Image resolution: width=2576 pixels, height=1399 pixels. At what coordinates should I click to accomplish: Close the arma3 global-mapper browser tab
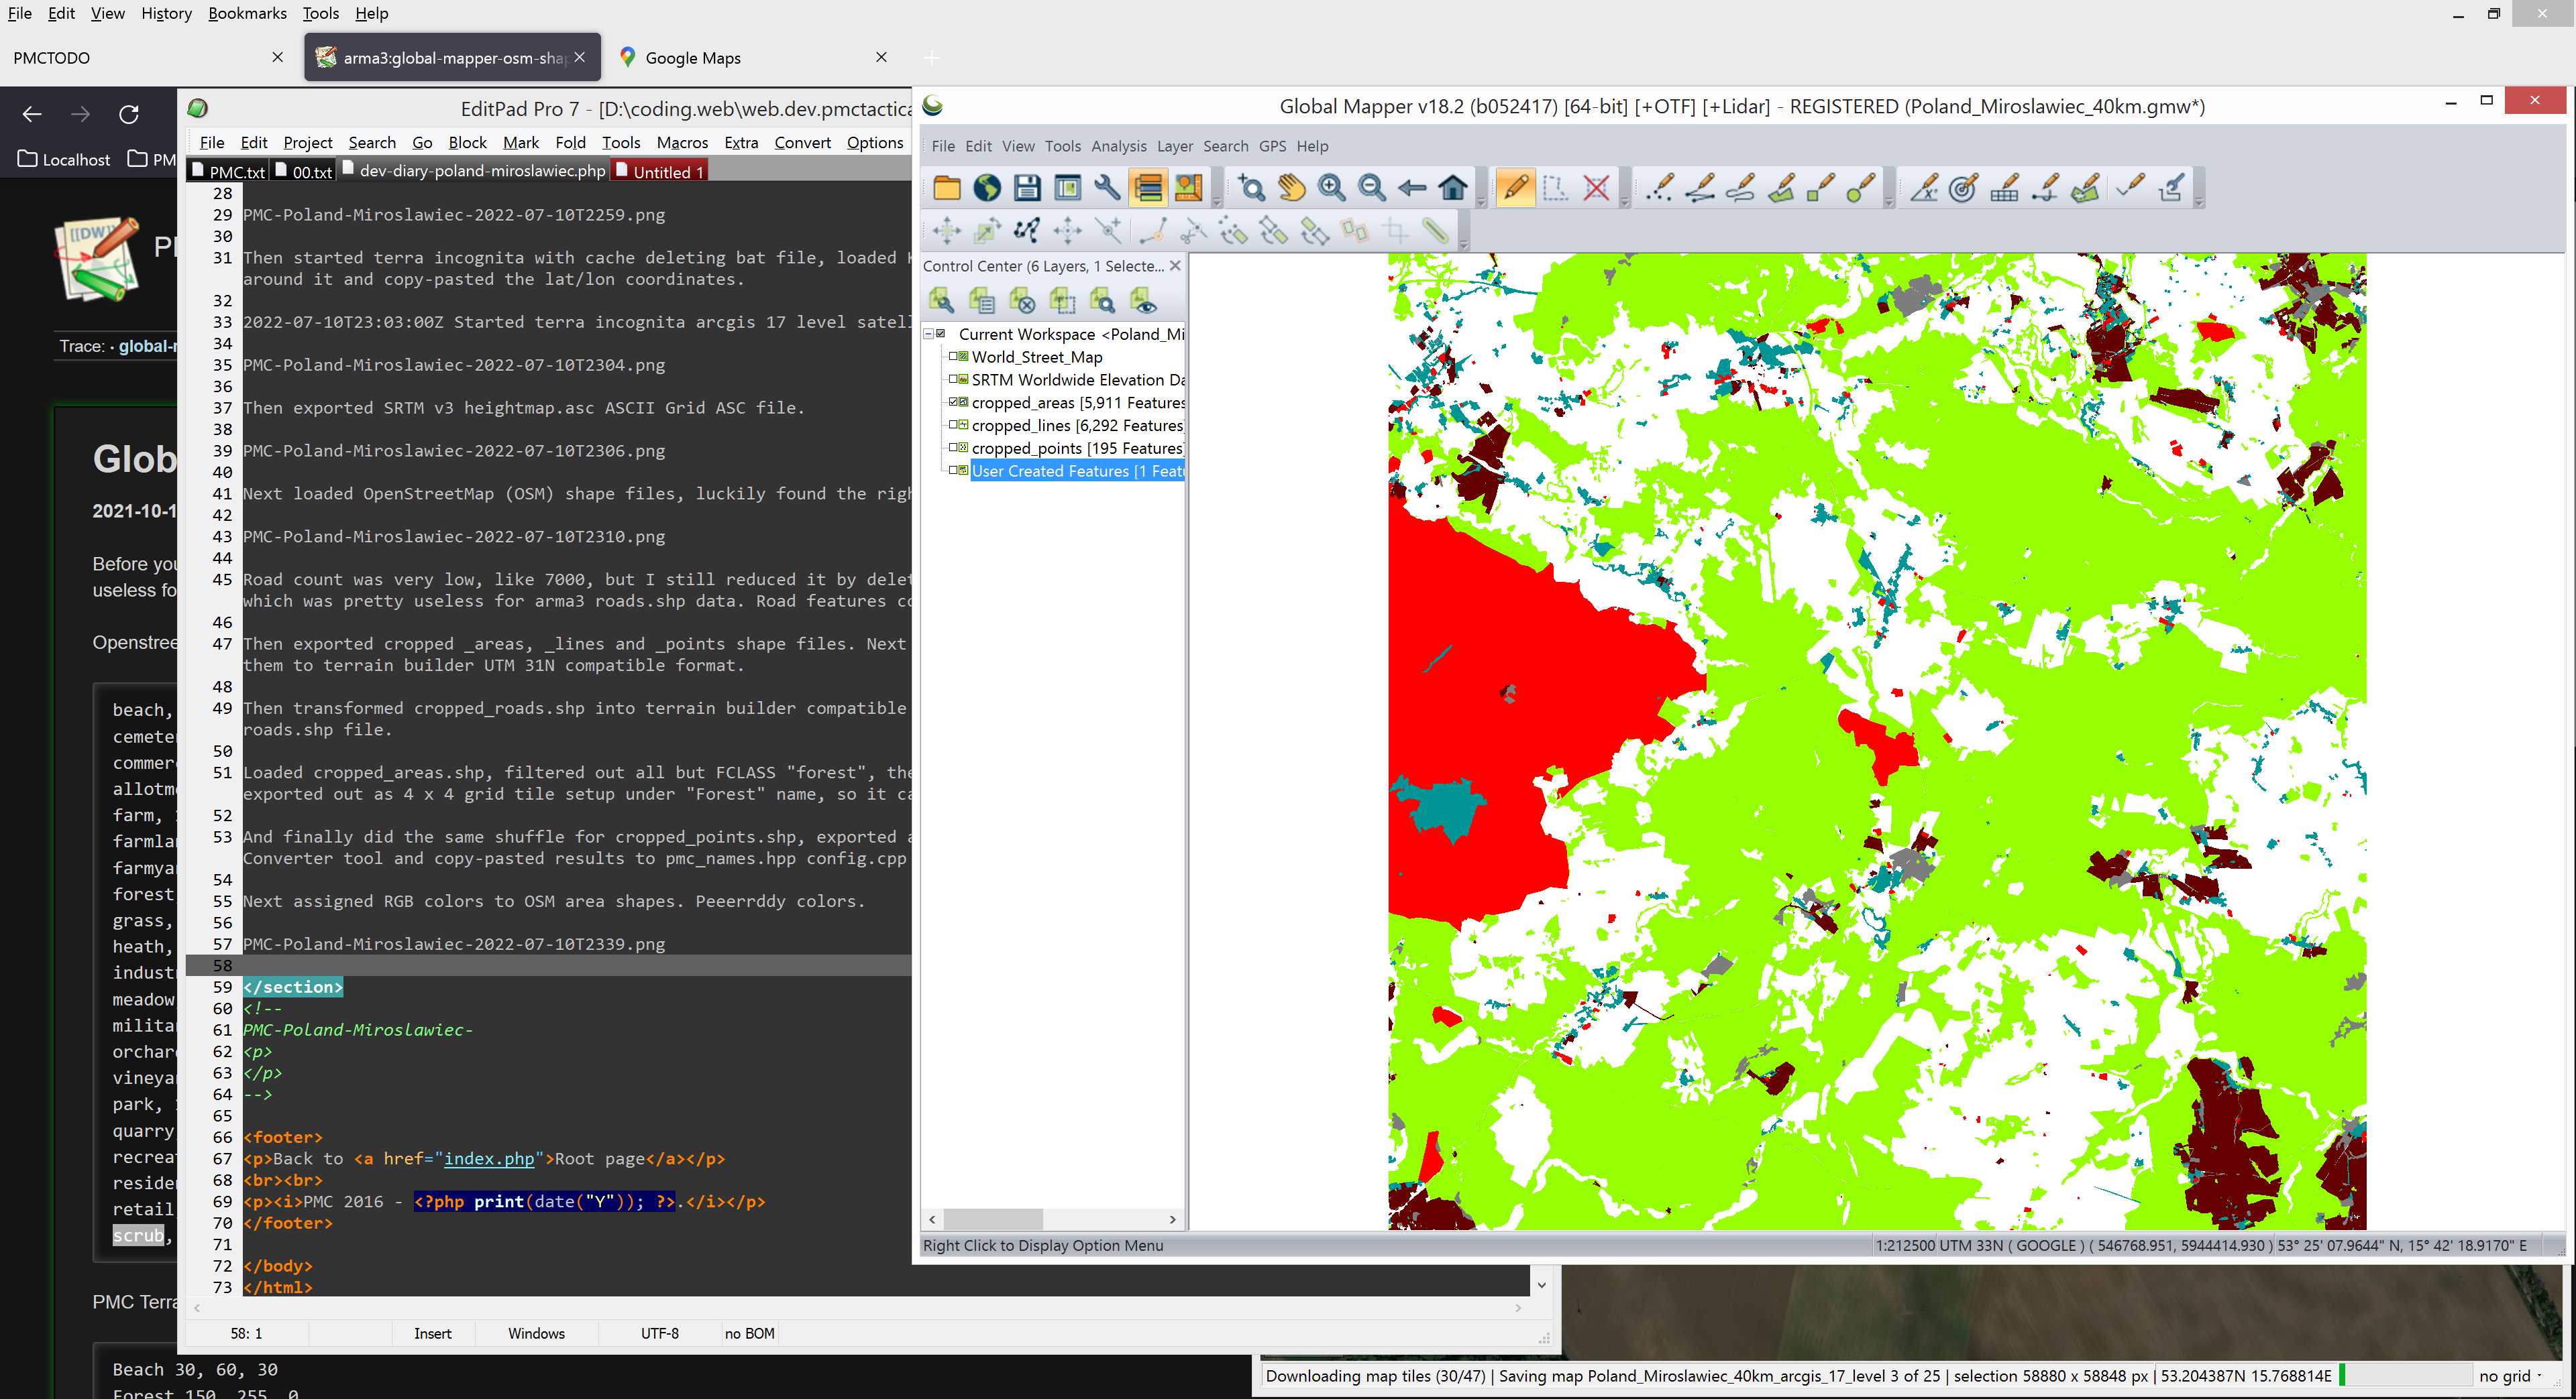click(x=579, y=58)
